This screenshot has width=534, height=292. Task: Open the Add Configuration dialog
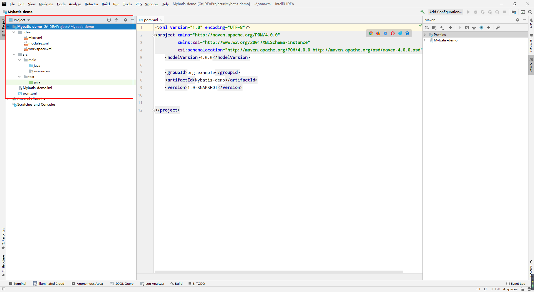tap(445, 12)
